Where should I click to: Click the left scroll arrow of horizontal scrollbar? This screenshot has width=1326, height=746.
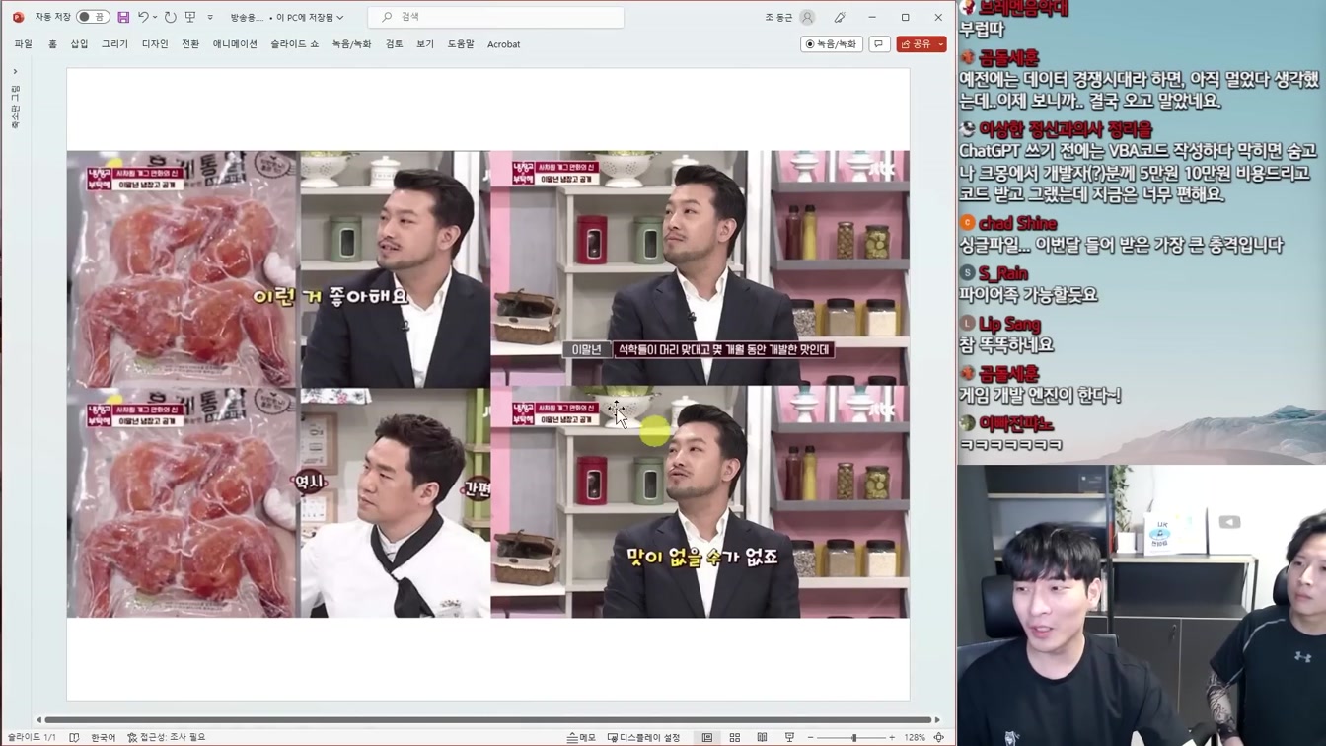(x=38, y=720)
